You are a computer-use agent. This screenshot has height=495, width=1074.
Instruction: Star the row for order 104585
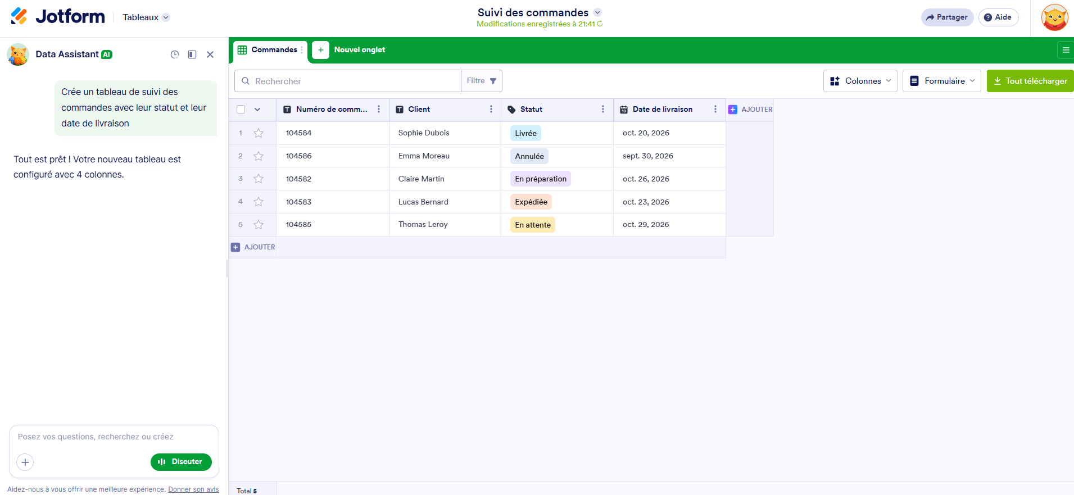click(x=259, y=225)
